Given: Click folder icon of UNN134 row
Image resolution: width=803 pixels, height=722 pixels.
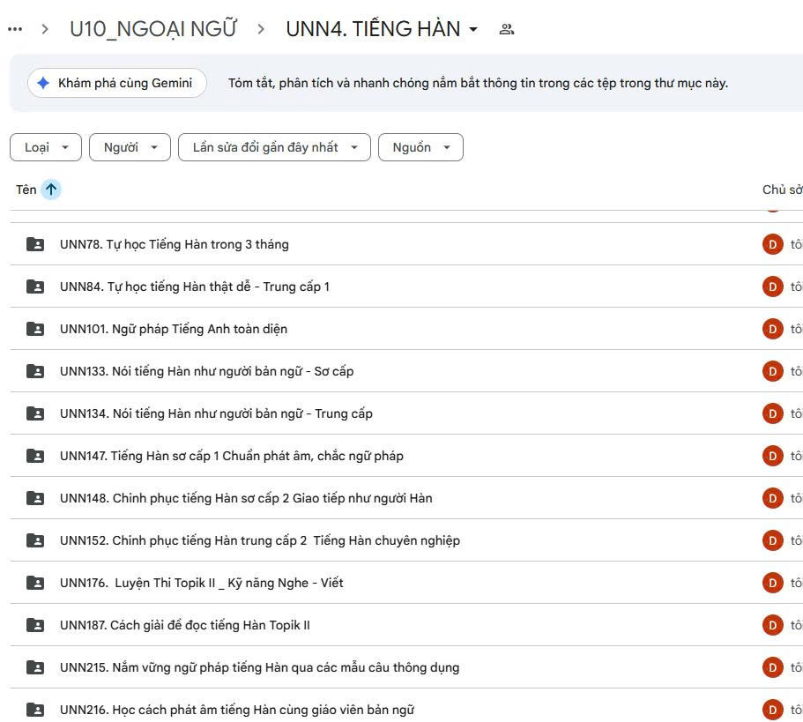Looking at the screenshot, I should pyautogui.click(x=35, y=413).
